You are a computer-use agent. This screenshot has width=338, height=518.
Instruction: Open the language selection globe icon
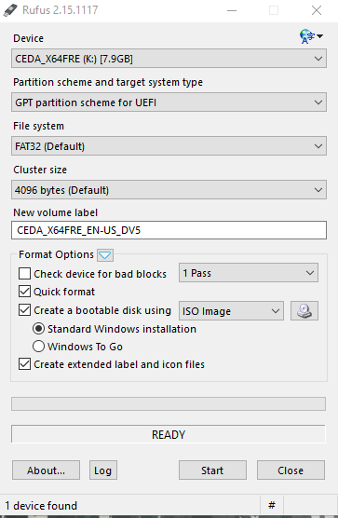click(311, 36)
